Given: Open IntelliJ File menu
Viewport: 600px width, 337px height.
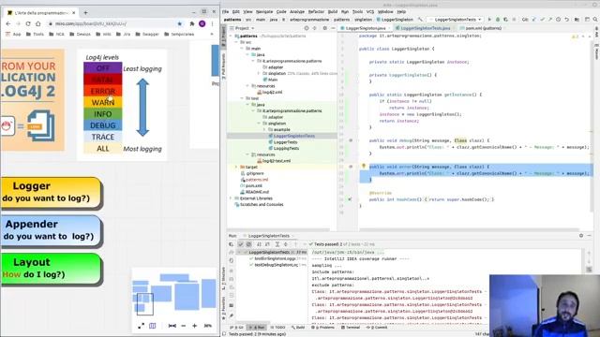Looking at the screenshot, I should point(225,12).
